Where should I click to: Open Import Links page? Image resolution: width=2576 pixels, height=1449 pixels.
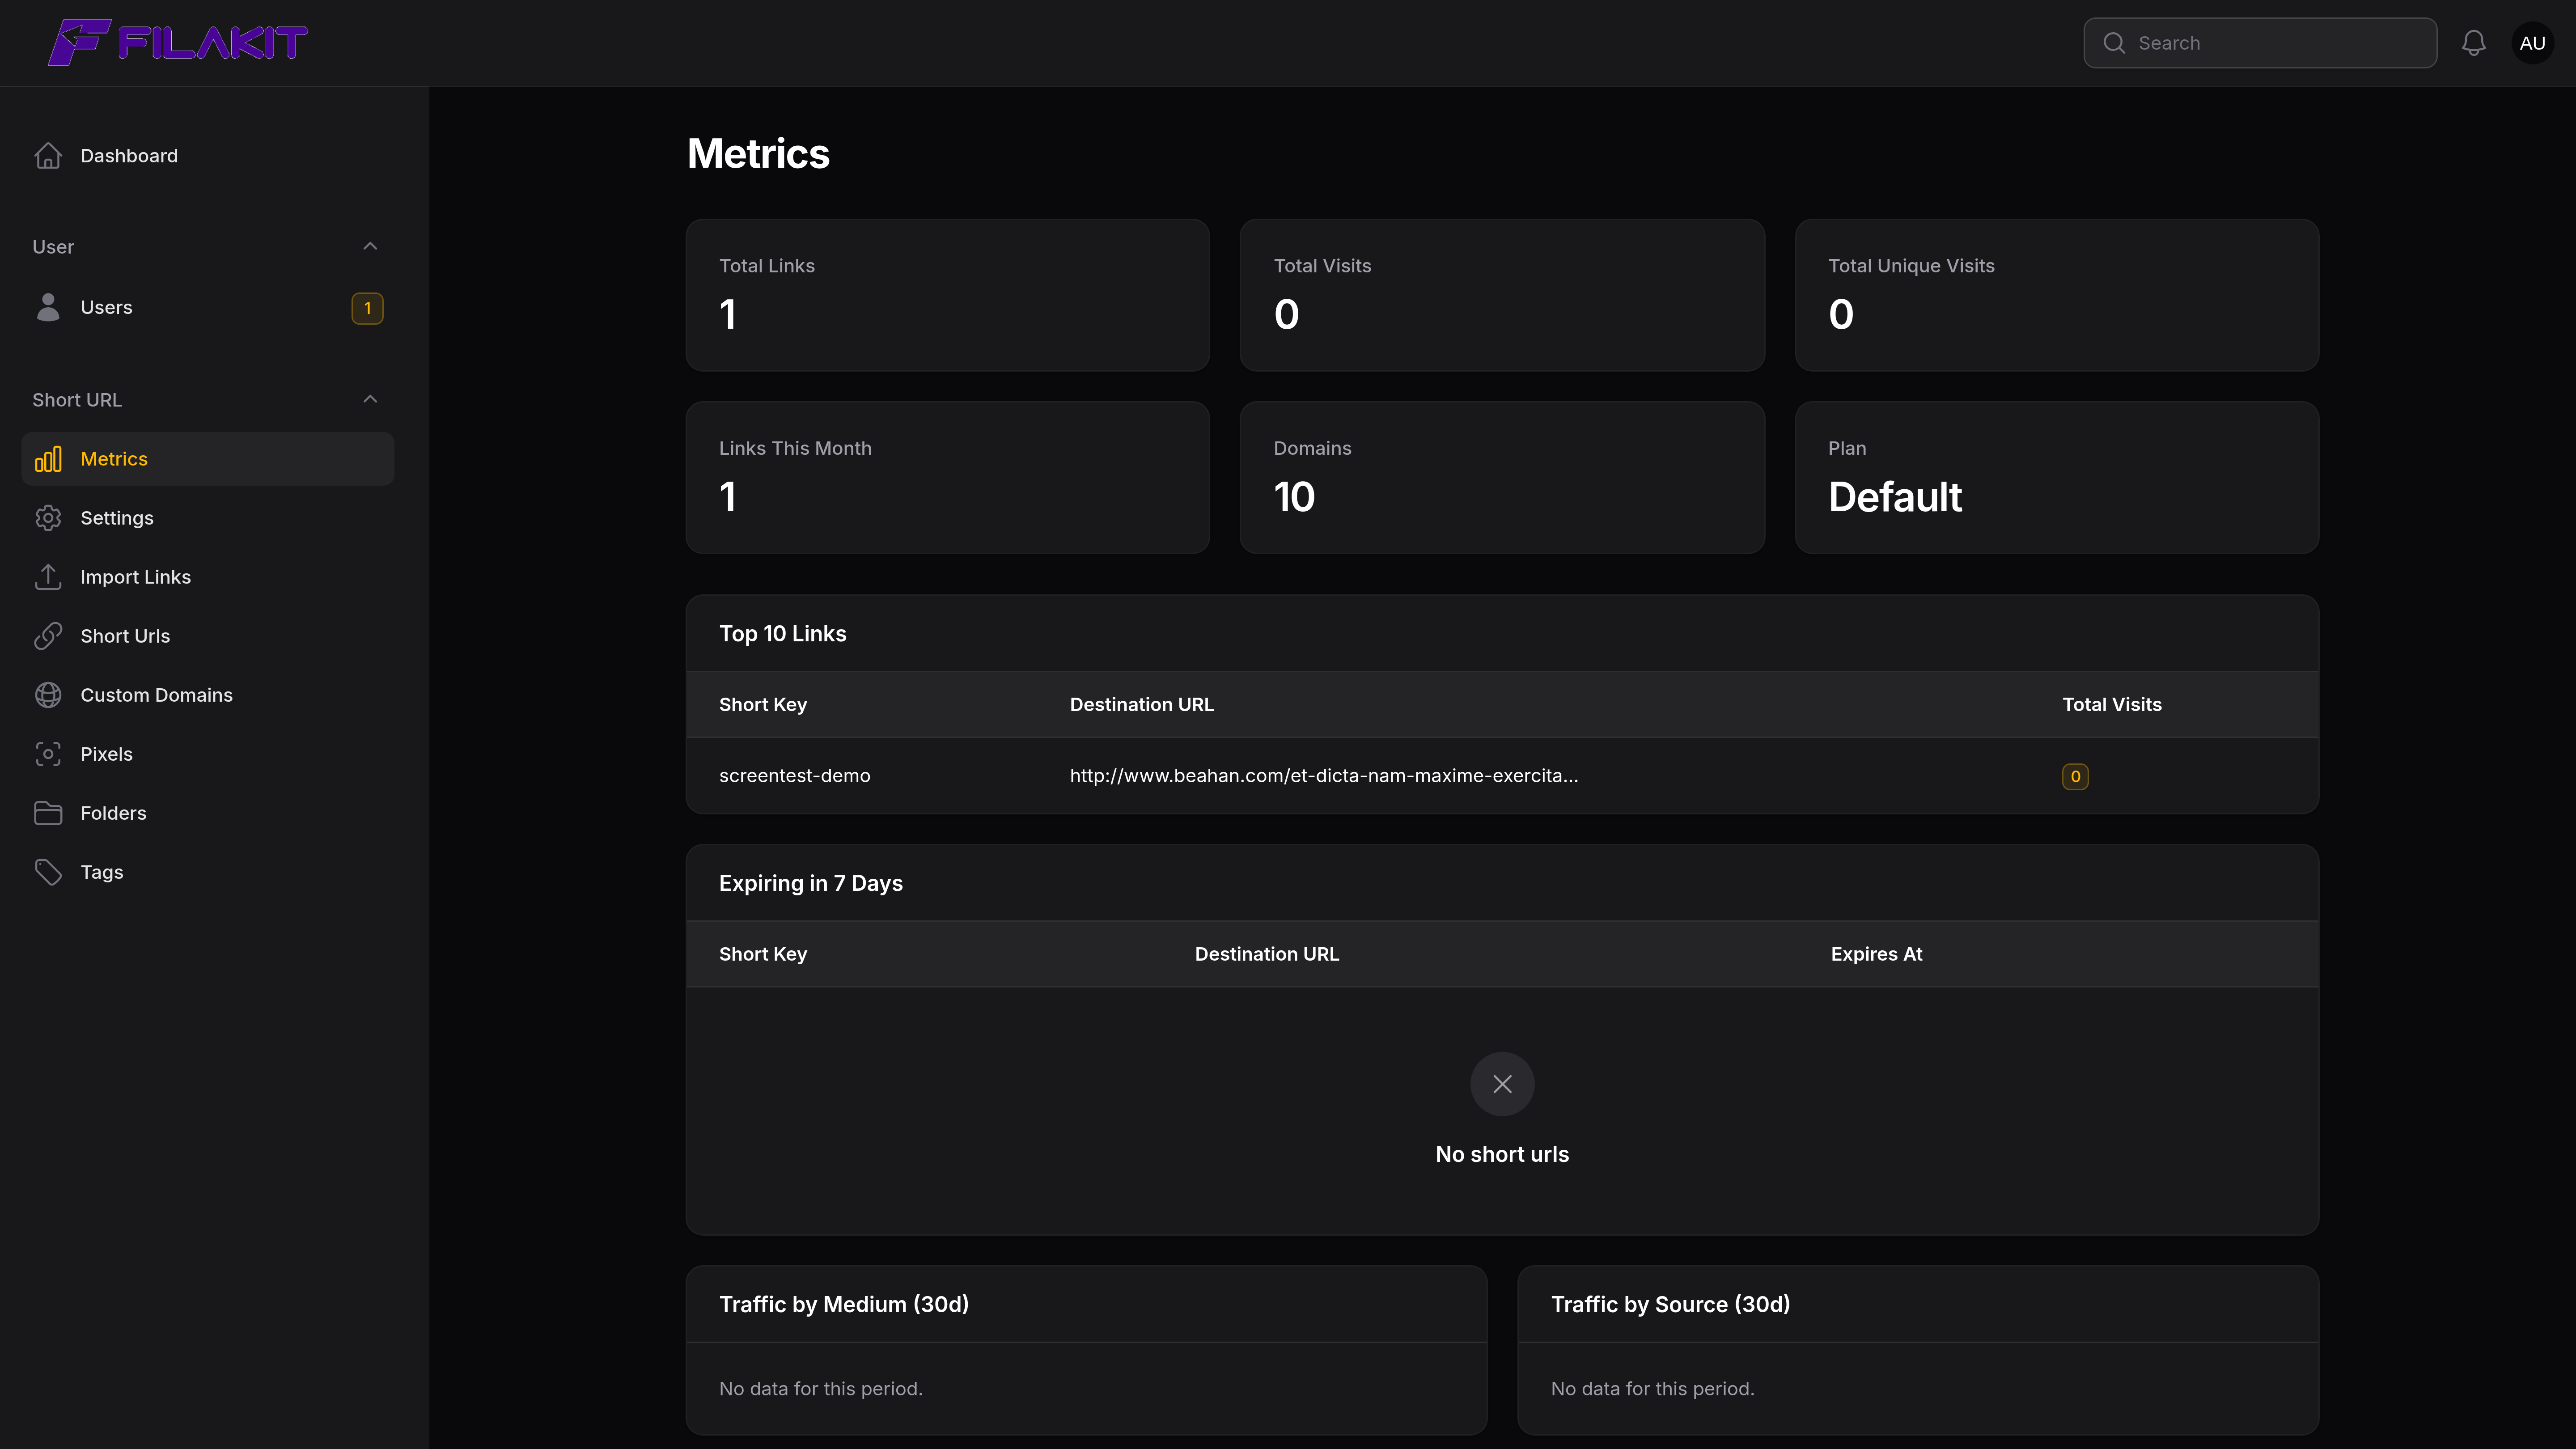click(208, 577)
